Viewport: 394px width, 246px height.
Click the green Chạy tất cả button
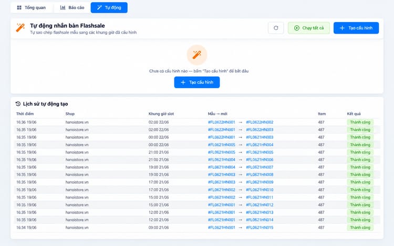[x=309, y=28]
